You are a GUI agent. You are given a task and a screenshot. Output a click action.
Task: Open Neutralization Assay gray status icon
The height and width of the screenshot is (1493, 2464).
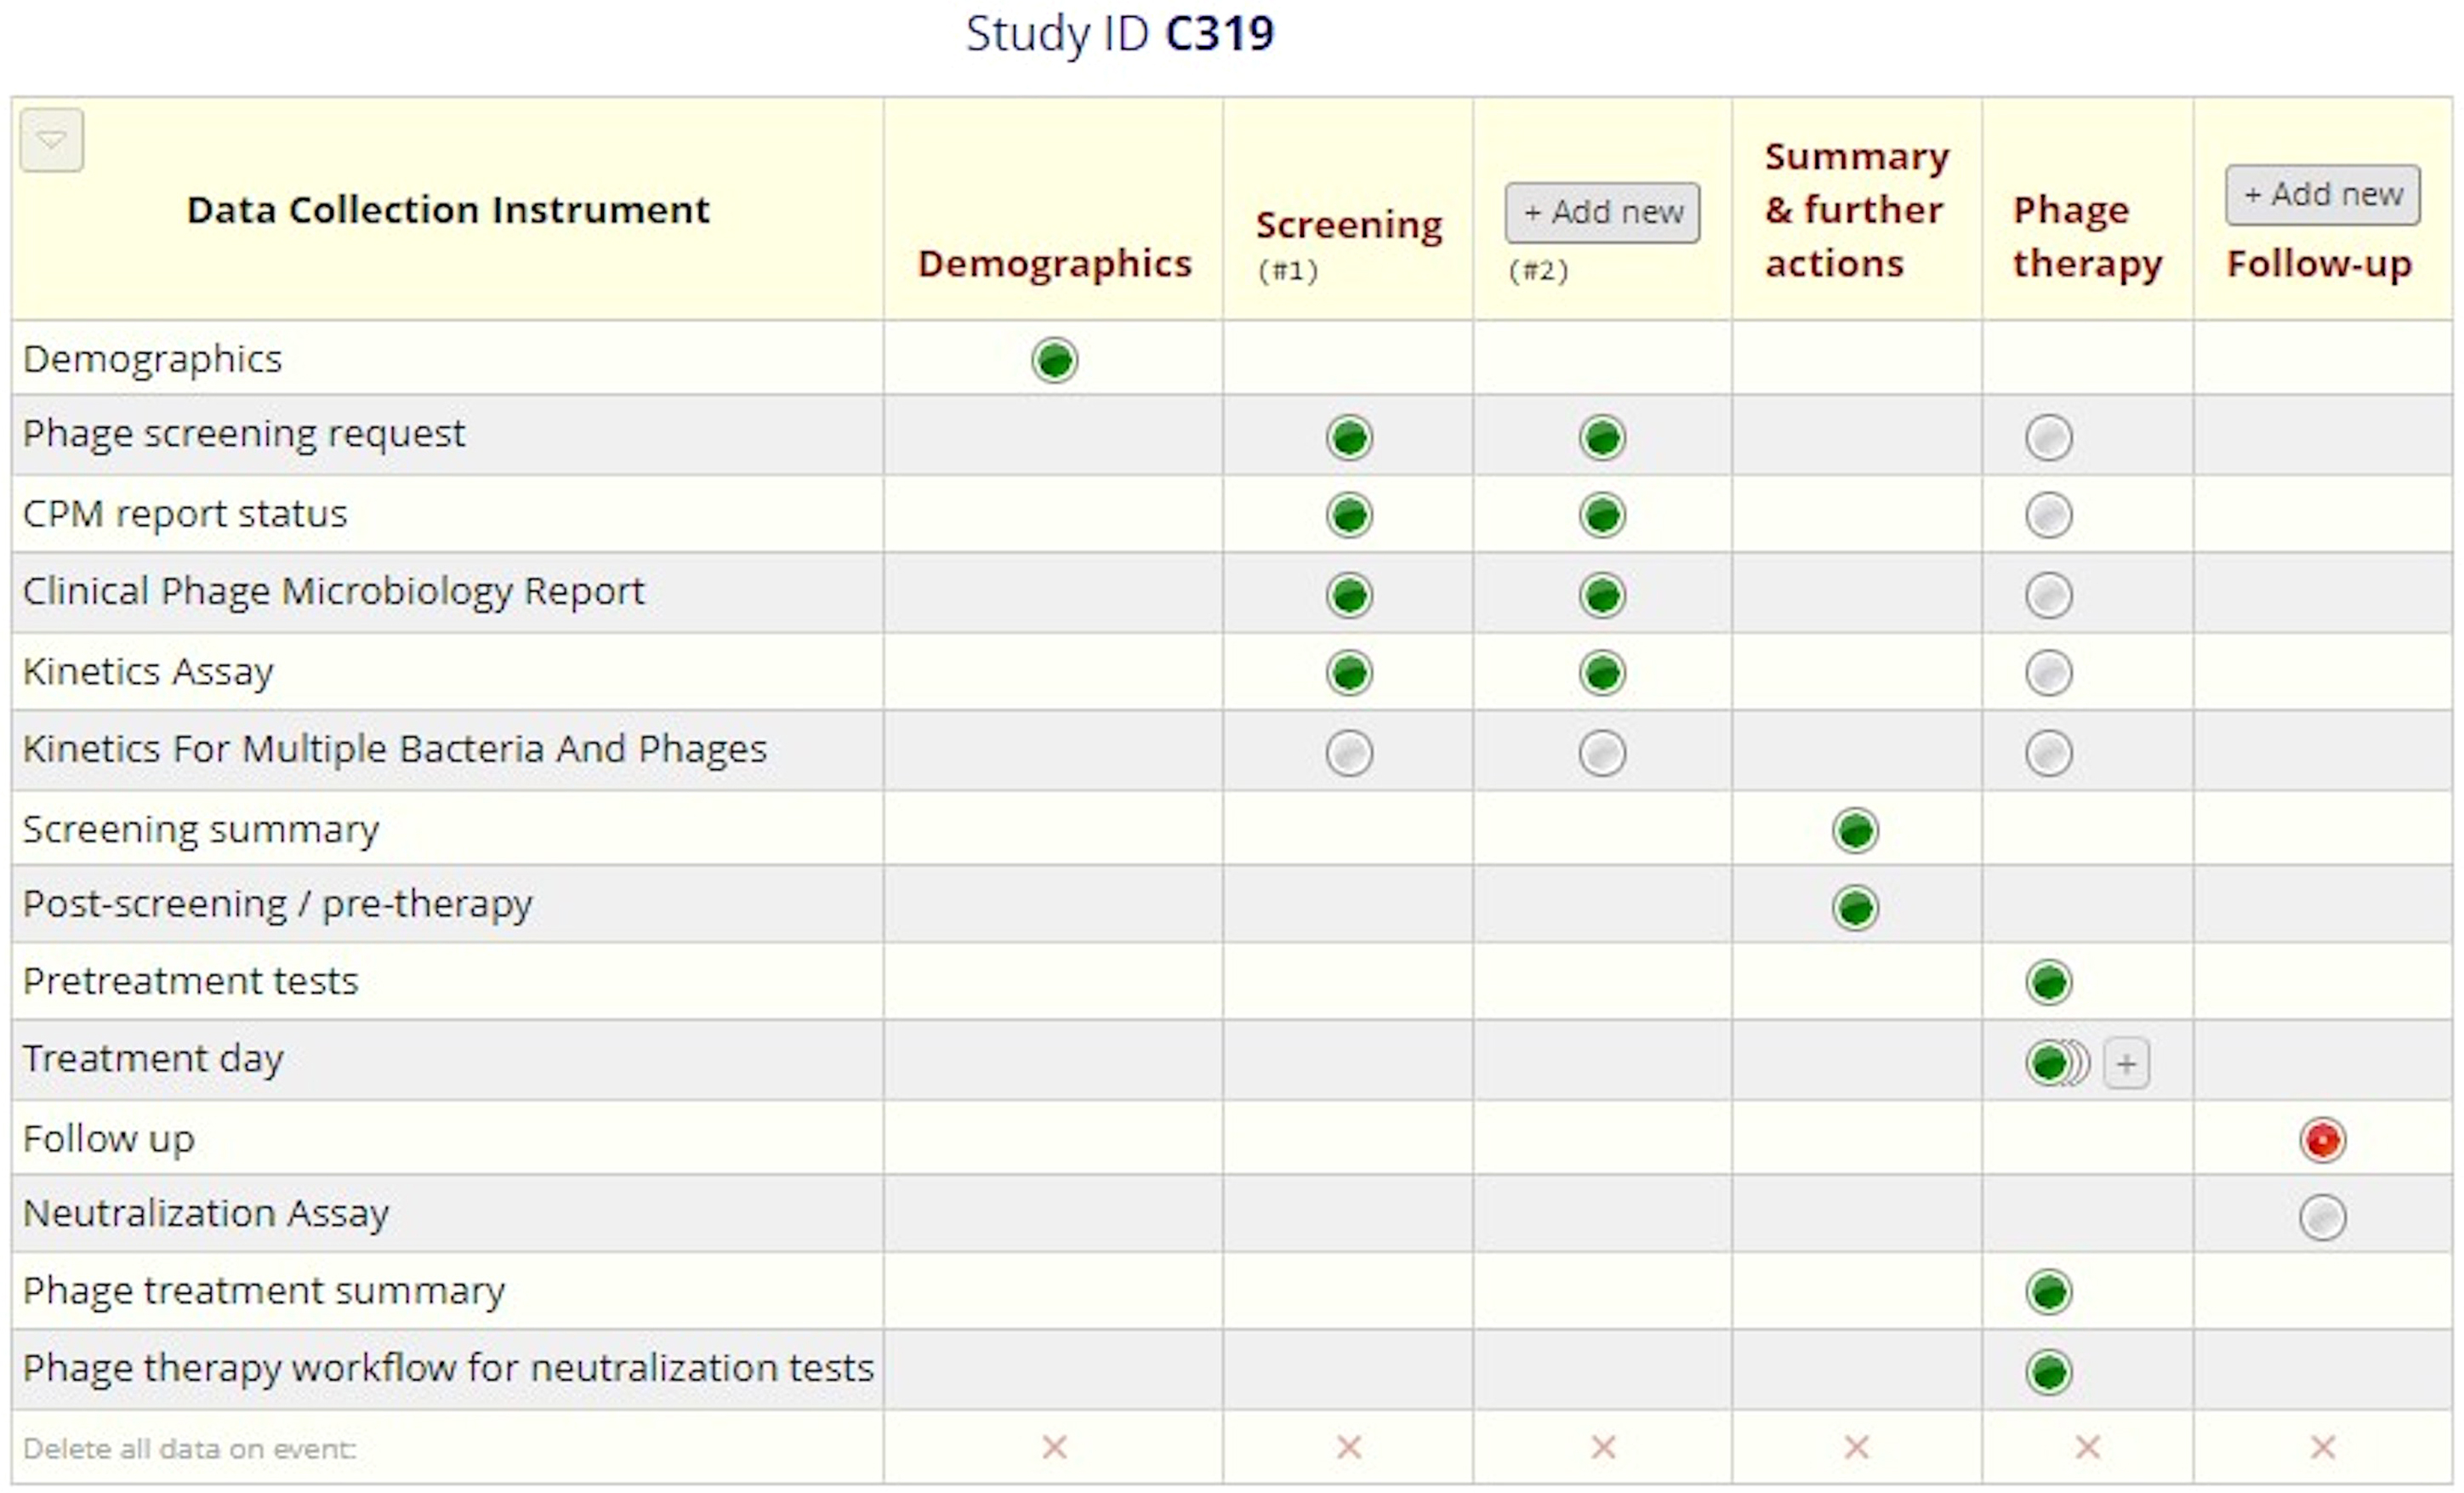[2322, 1218]
